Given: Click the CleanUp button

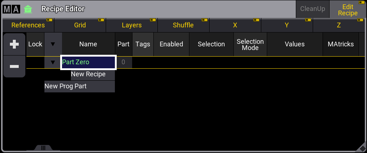Looking at the screenshot, I should pos(313,9).
